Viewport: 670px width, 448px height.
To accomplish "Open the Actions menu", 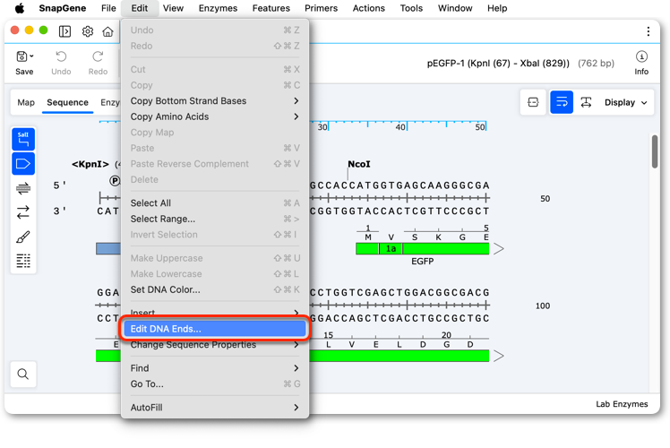I will click(x=368, y=8).
